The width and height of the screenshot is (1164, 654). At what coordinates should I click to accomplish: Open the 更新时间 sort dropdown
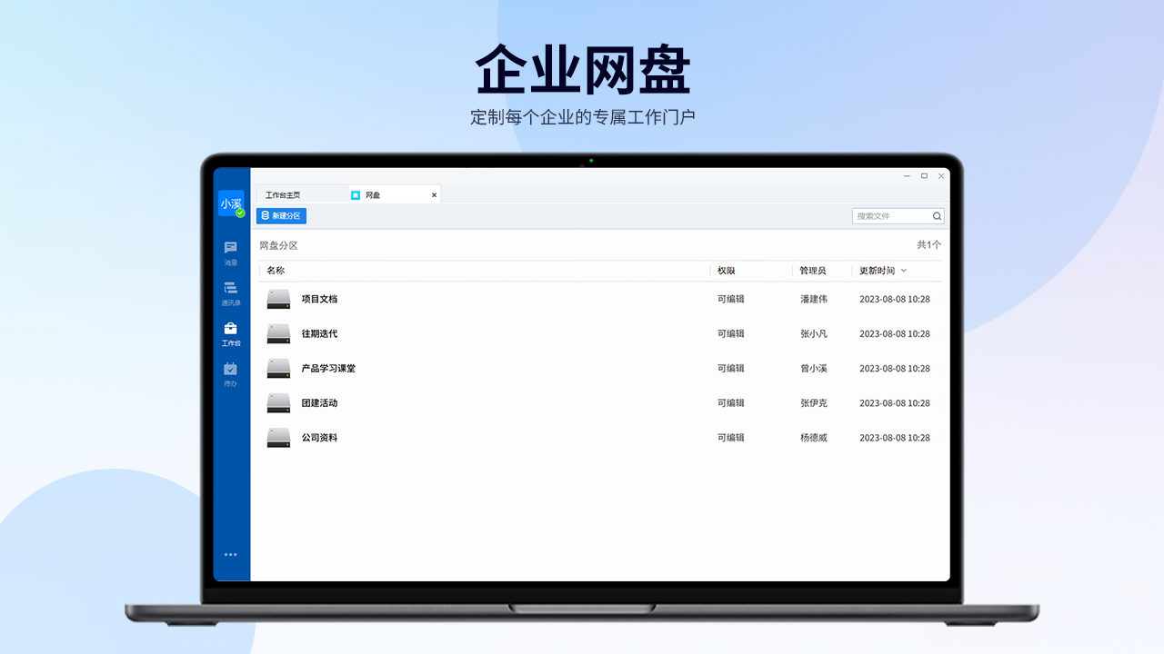[x=881, y=270]
